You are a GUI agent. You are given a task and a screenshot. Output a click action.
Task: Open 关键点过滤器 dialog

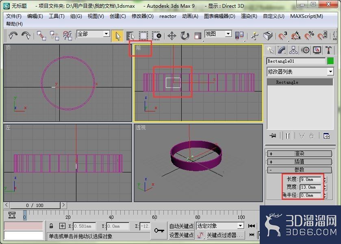225,235
